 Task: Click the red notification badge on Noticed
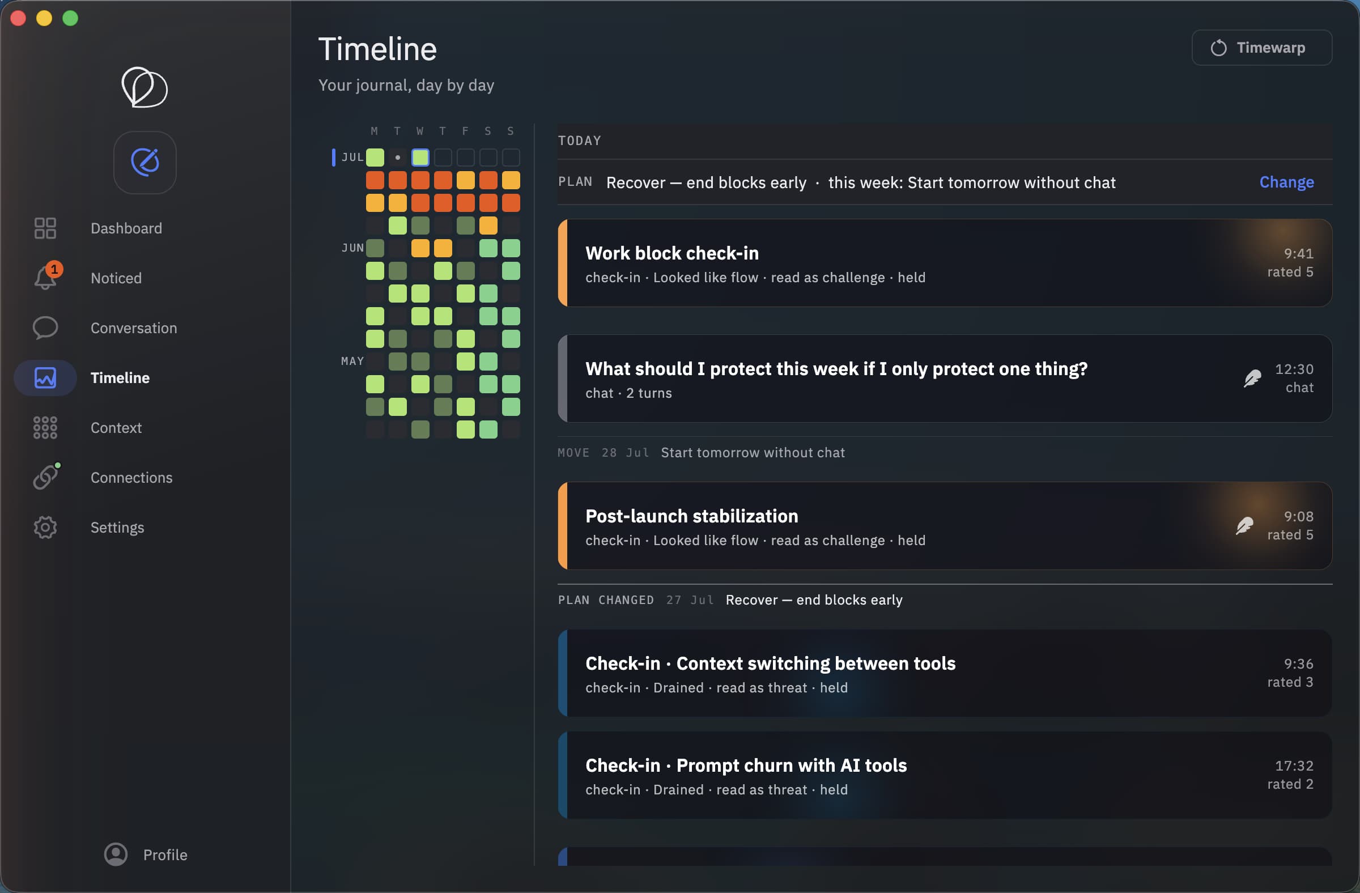54,269
